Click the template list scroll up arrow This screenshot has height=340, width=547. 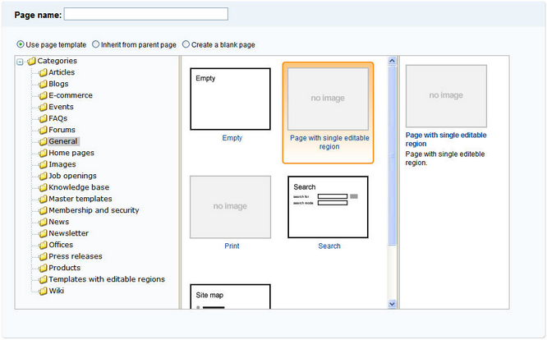pyautogui.click(x=392, y=61)
